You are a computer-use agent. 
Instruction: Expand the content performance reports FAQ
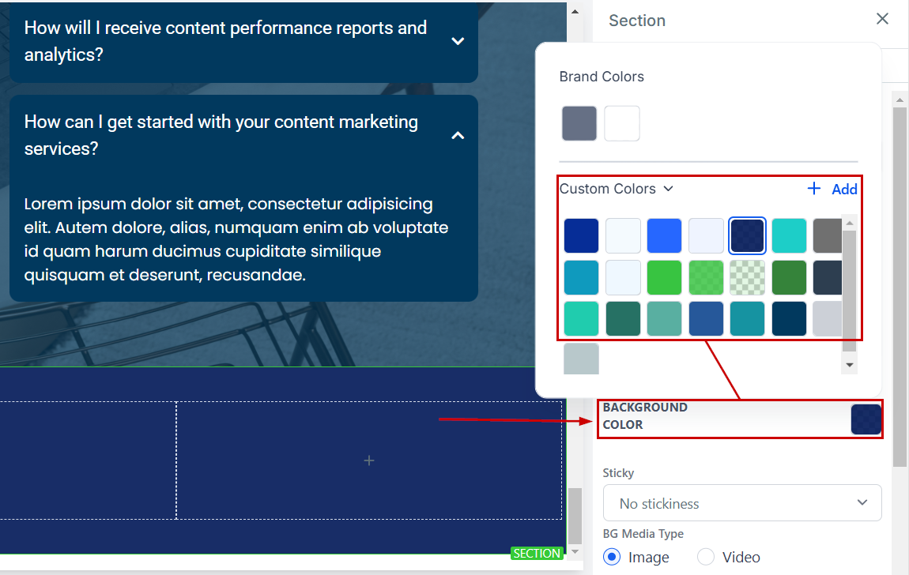[x=458, y=41]
